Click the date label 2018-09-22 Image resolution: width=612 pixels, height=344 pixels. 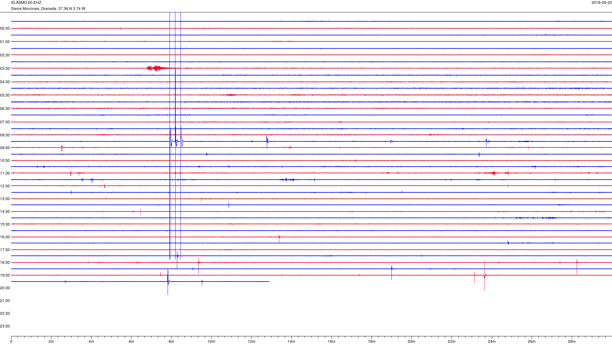click(x=601, y=3)
